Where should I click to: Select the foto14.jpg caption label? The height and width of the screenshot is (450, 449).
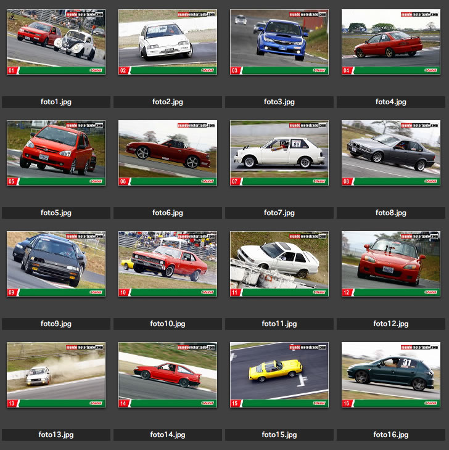(x=168, y=435)
